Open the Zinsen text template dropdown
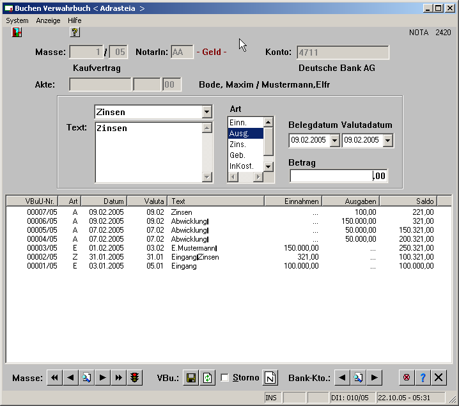 tap(206, 113)
